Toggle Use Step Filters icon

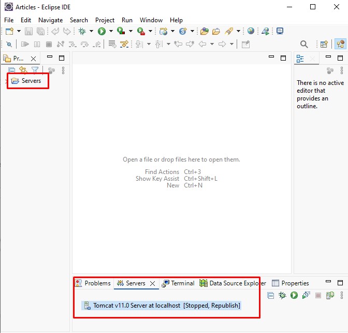pos(124,44)
